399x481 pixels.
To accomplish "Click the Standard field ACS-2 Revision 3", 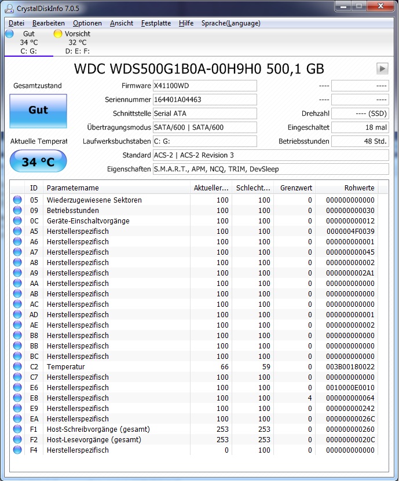I will tap(270, 155).
